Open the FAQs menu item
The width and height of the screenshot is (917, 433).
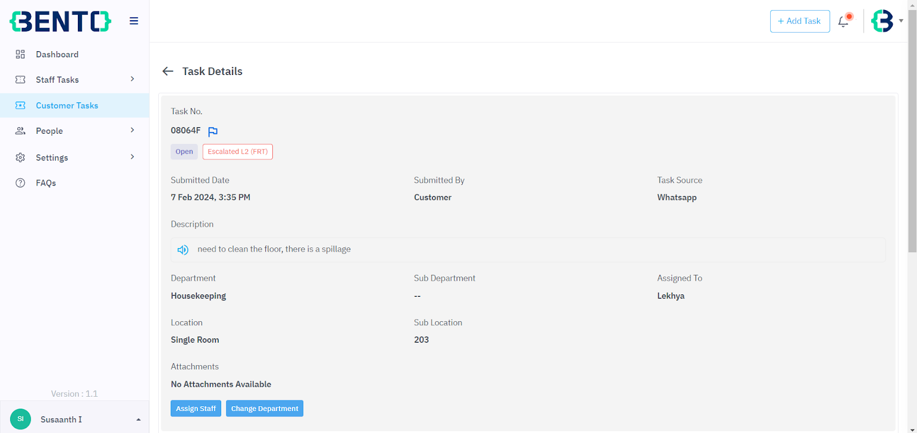click(74, 183)
